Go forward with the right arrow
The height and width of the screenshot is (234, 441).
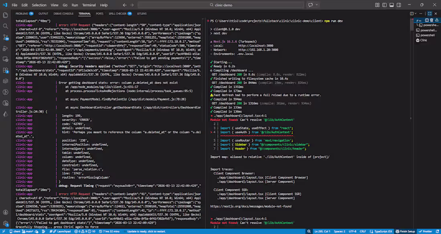coord(132,5)
